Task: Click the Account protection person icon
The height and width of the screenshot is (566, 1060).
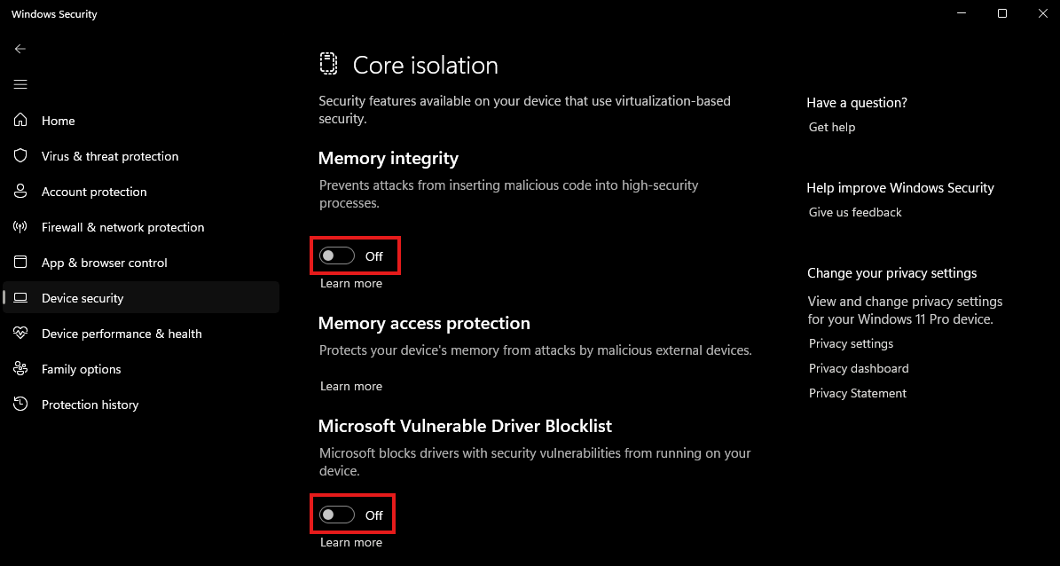Action: [x=21, y=191]
